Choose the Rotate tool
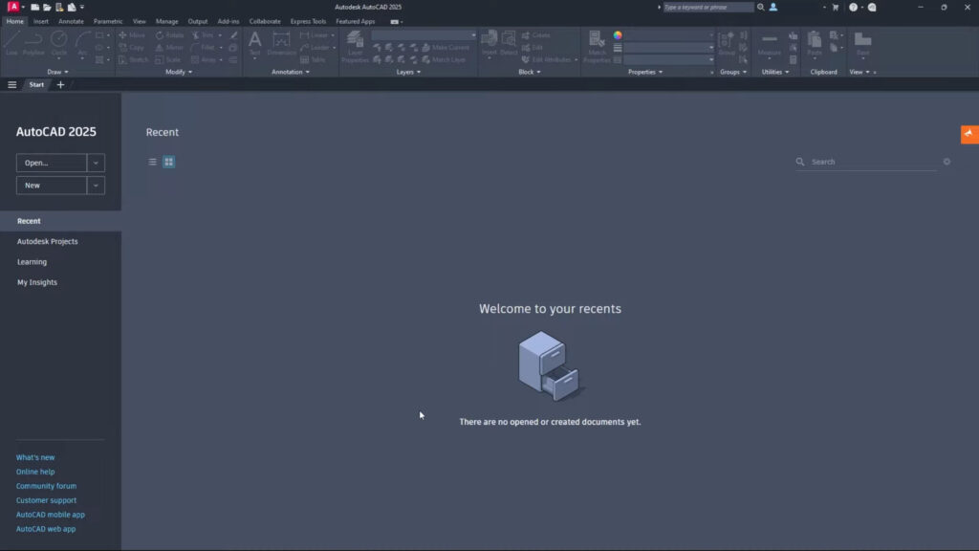The height and width of the screenshot is (551, 979). pos(170,35)
